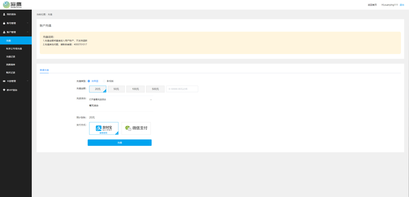
Task: Click the card icon in the sidebar
Action: pyautogui.click(x=4, y=81)
